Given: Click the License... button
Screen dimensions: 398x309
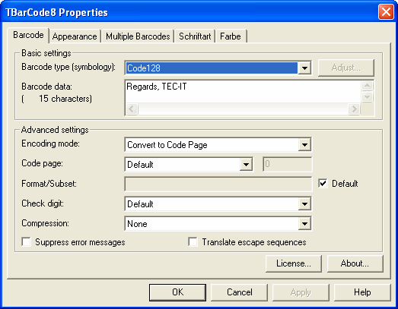Looking at the screenshot, I should click(294, 263).
